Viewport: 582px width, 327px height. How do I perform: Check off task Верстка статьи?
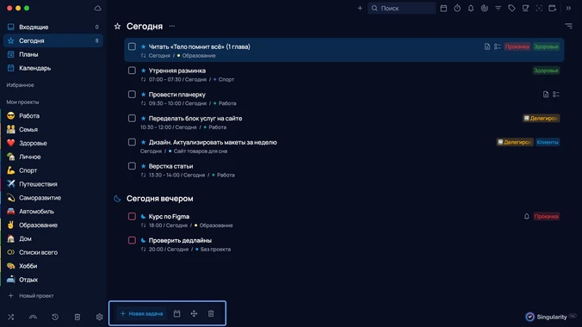132,166
